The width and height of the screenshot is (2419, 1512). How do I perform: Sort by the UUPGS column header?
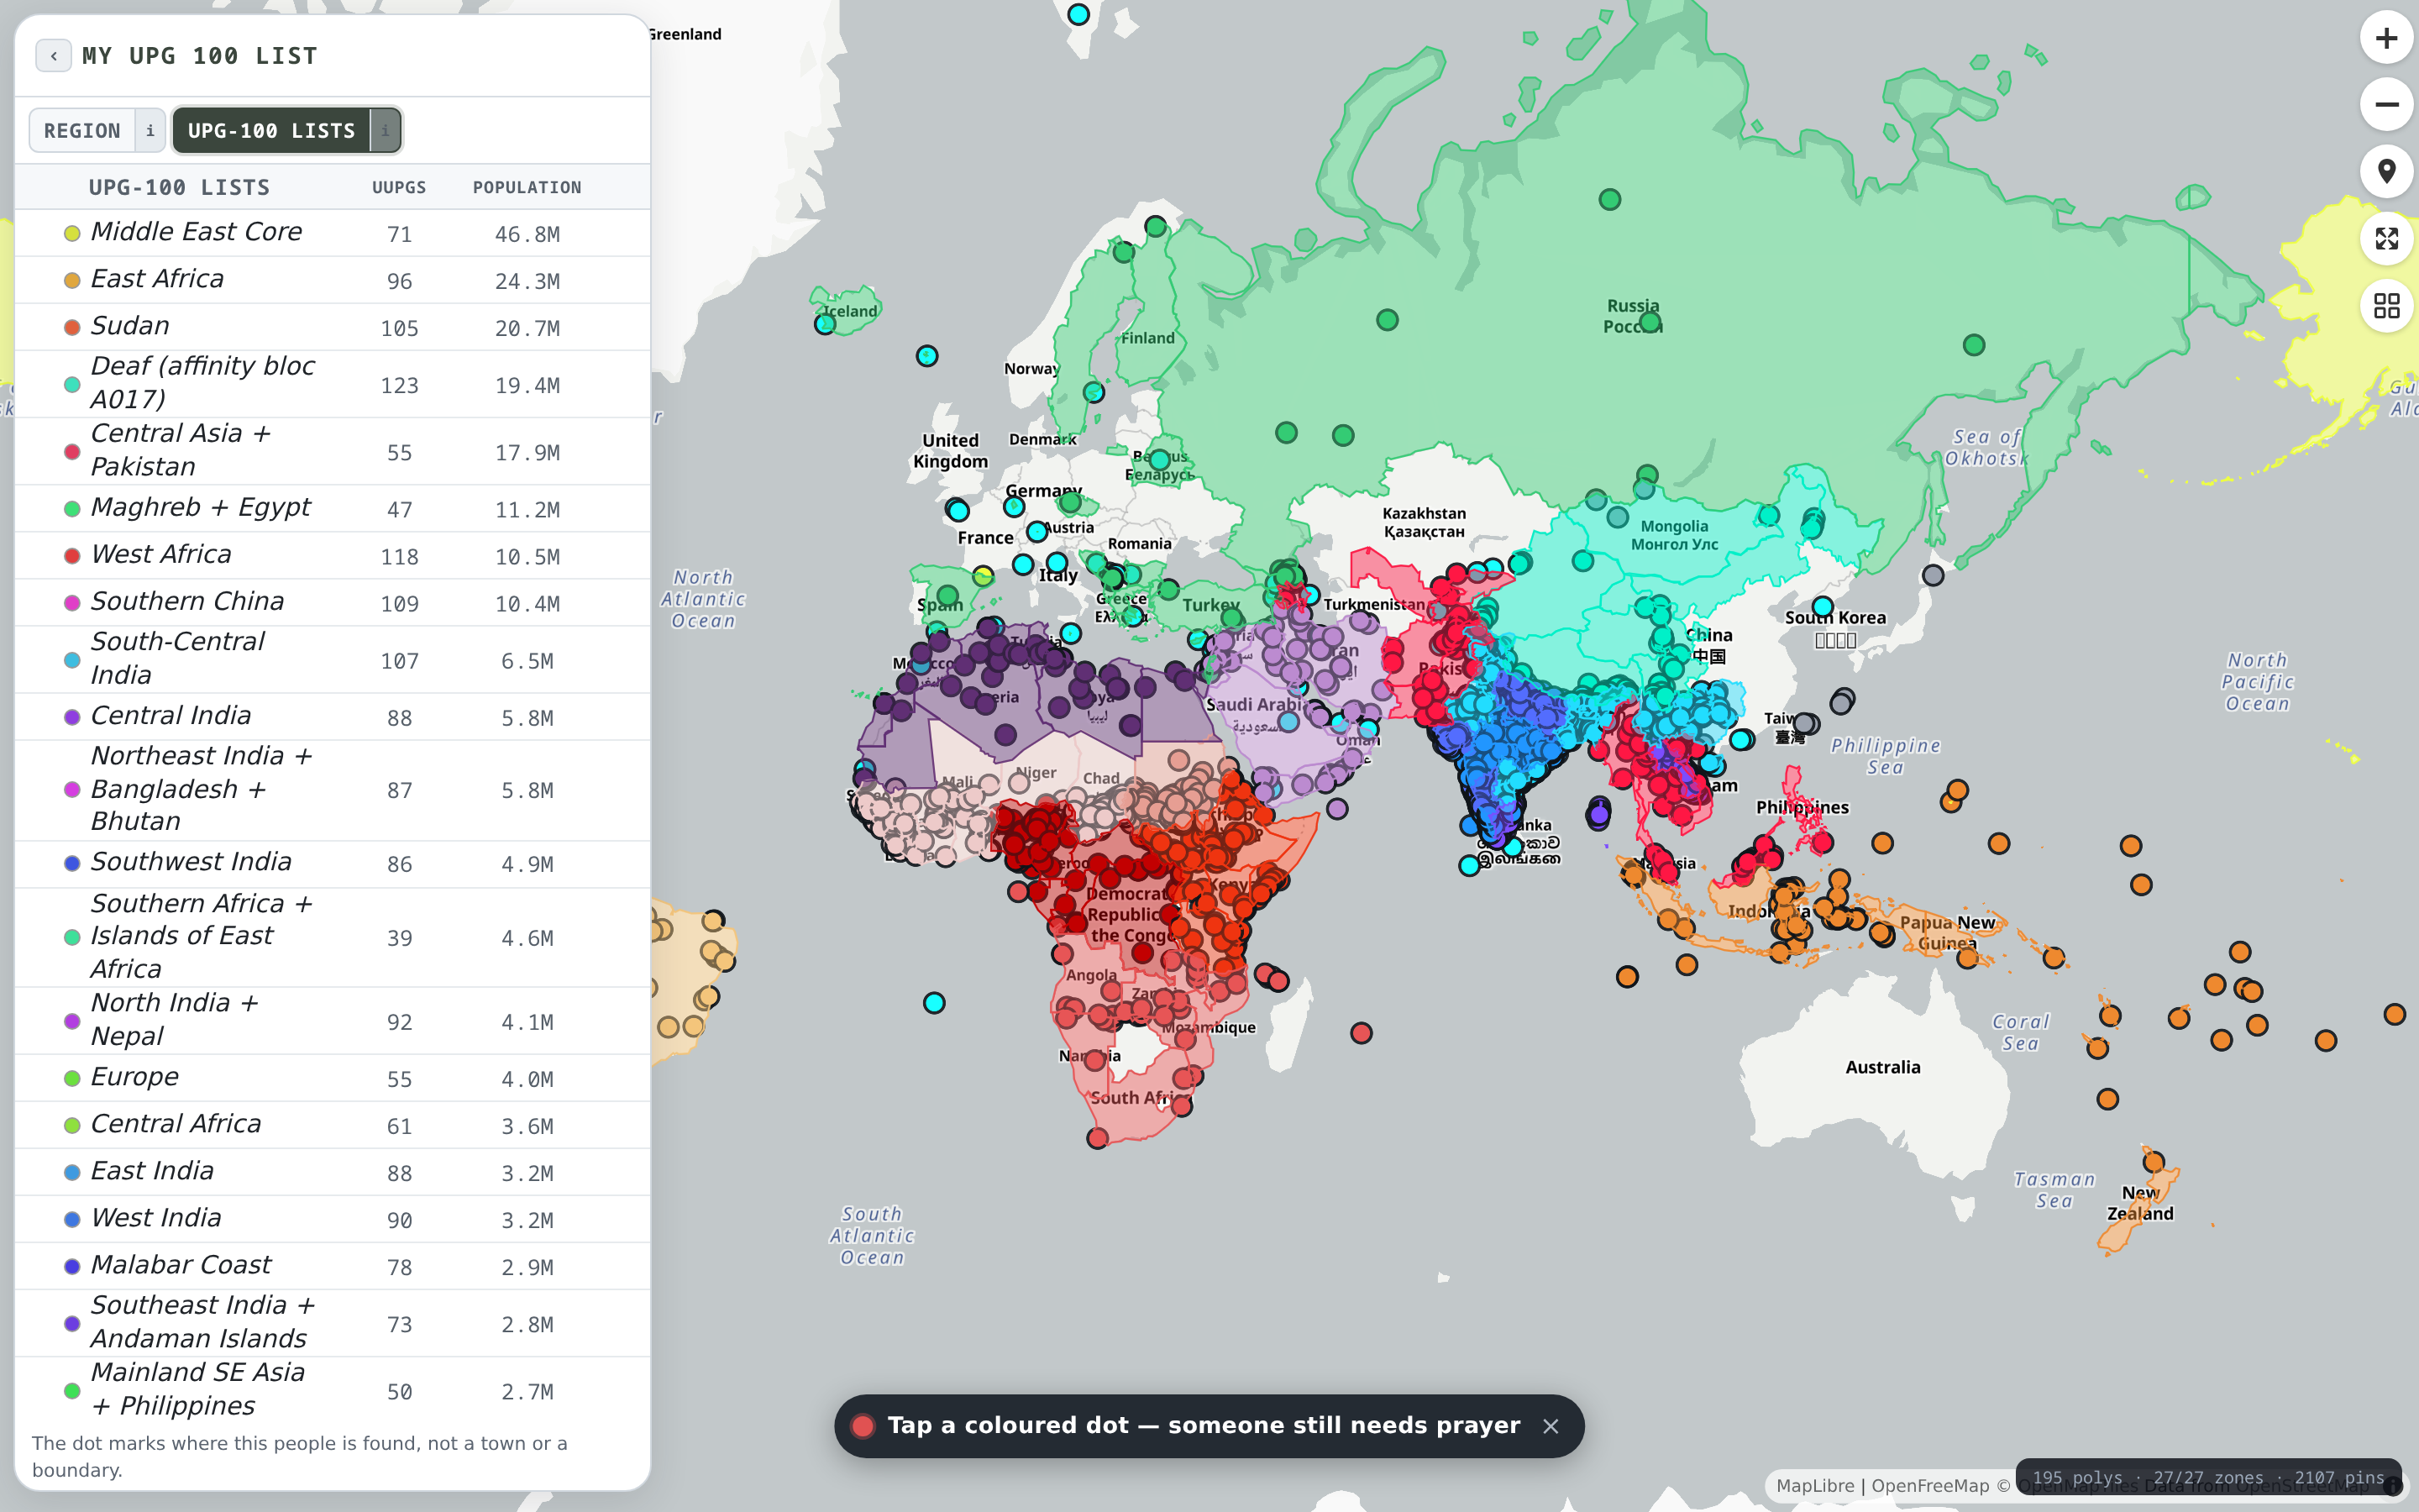pyautogui.click(x=399, y=188)
